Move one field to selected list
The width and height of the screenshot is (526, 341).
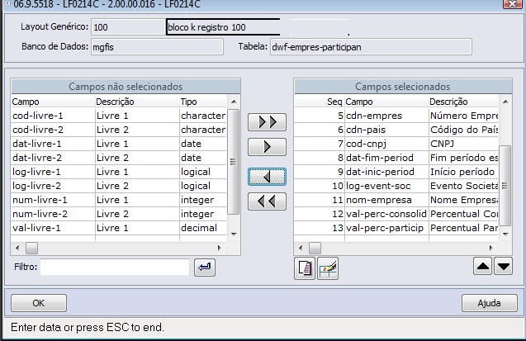(267, 147)
